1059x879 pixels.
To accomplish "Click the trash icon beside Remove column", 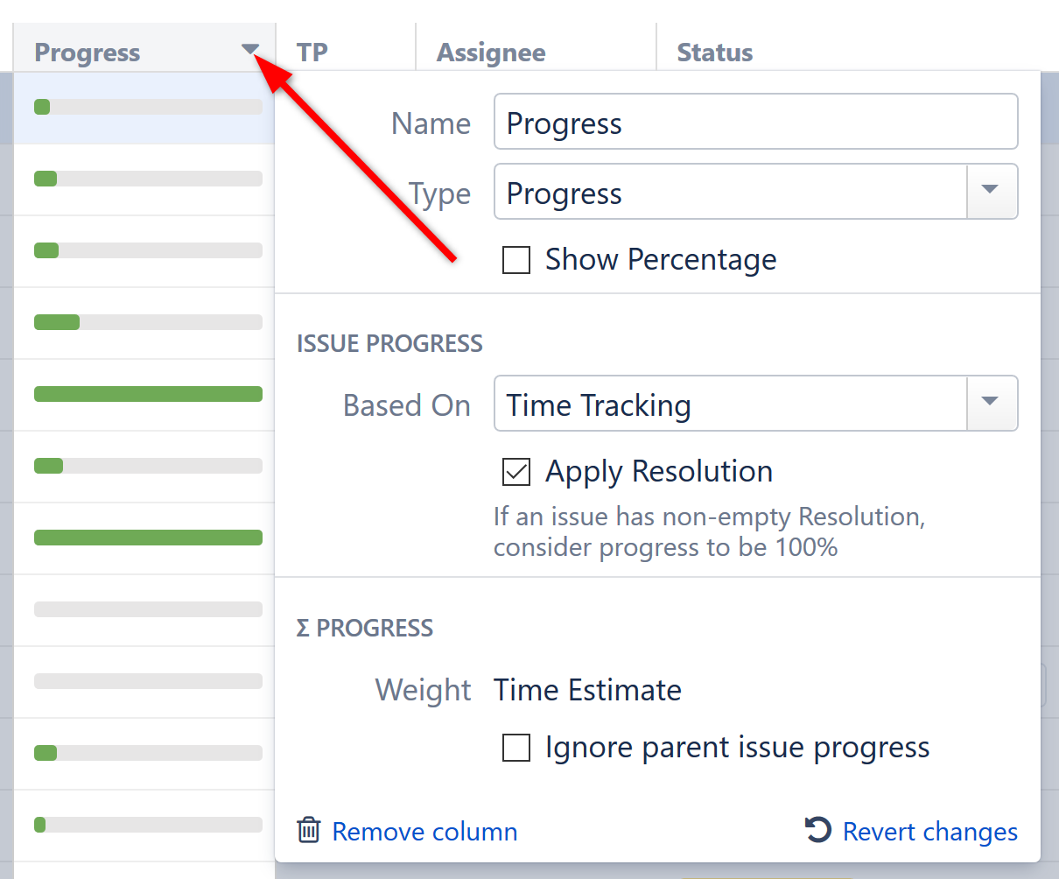I will click(308, 830).
